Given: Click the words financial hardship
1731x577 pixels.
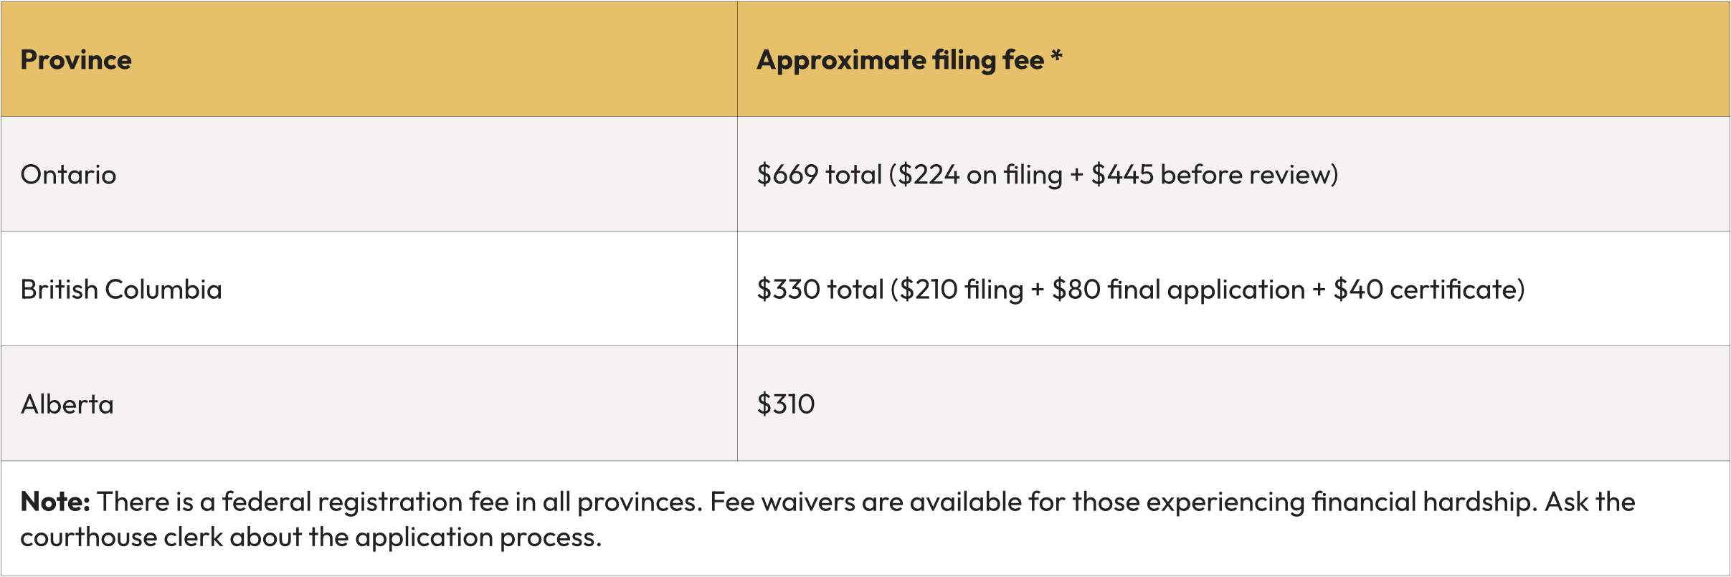Looking at the screenshot, I should pos(1423,502).
